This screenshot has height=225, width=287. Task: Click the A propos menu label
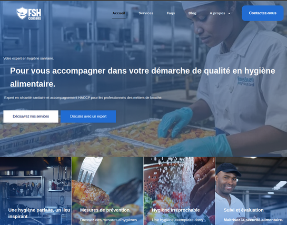[217, 13]
